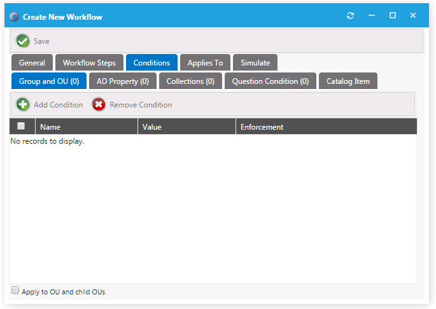Click the gear icon in title bar

point(14,17)
